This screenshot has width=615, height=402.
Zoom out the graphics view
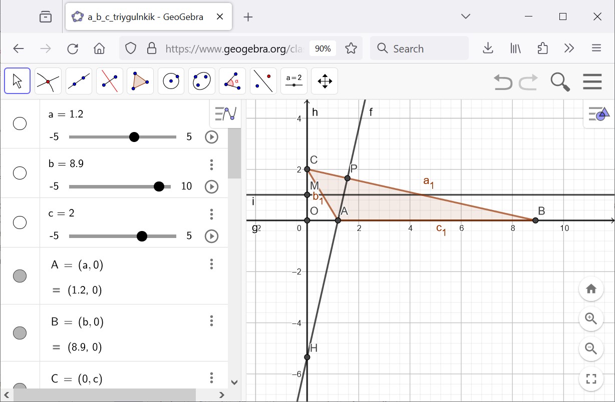click(x=591, y=349)
